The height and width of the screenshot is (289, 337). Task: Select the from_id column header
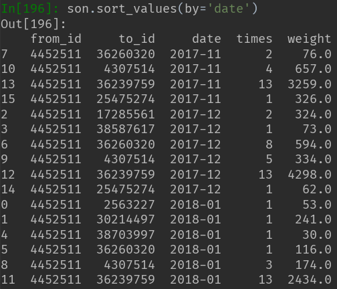pyautogui.click(x=55, y=39)
